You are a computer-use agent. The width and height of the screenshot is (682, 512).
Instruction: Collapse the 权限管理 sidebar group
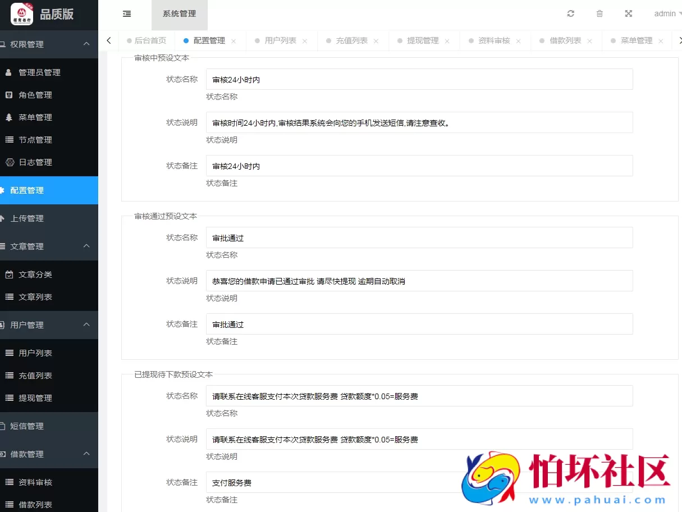pos(86,44)
